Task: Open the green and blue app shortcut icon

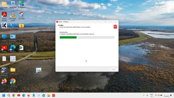Action: point(21,4)
